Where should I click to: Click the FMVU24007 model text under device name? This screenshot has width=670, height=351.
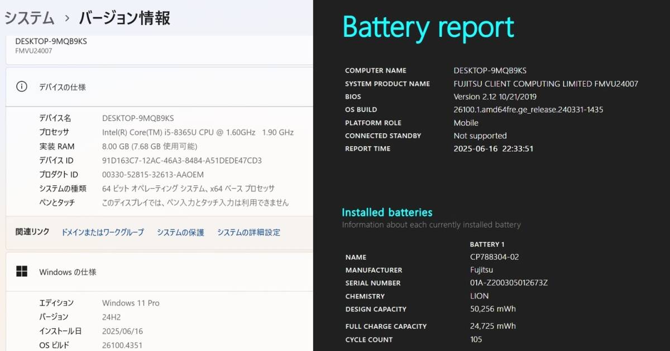point(33,51)
